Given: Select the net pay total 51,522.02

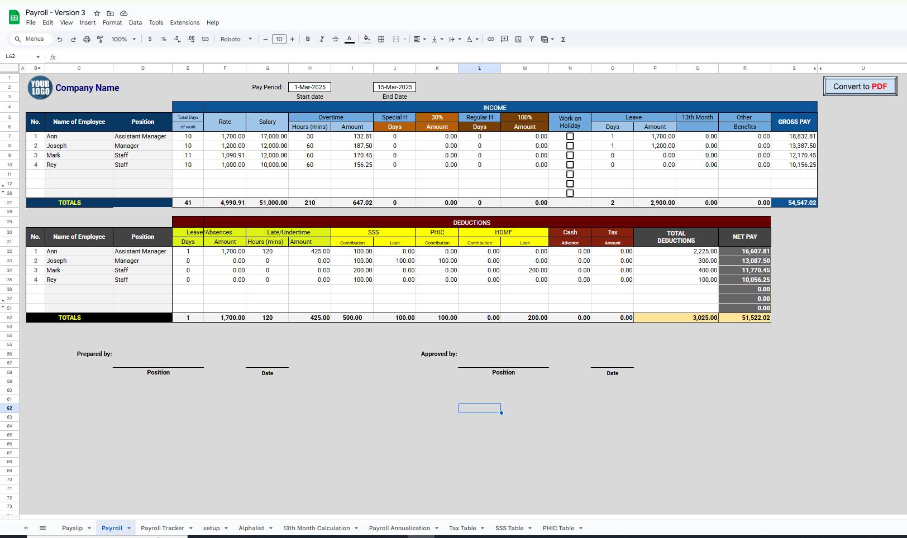Looking at the screenshot, I should click(745, 318).
